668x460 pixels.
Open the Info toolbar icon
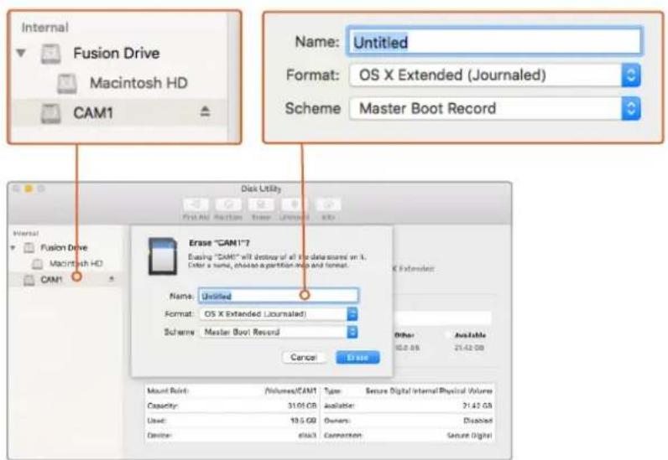point(327,205)
